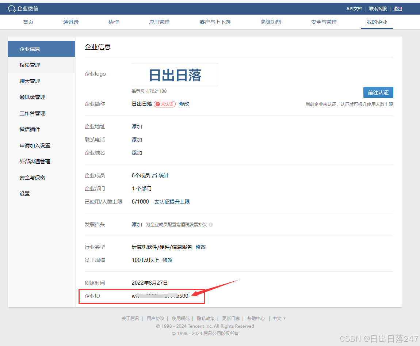Viewport: 420px width, 346px height.
Task: Open the 帮助中心 footer link
Action: click(256, 318)
